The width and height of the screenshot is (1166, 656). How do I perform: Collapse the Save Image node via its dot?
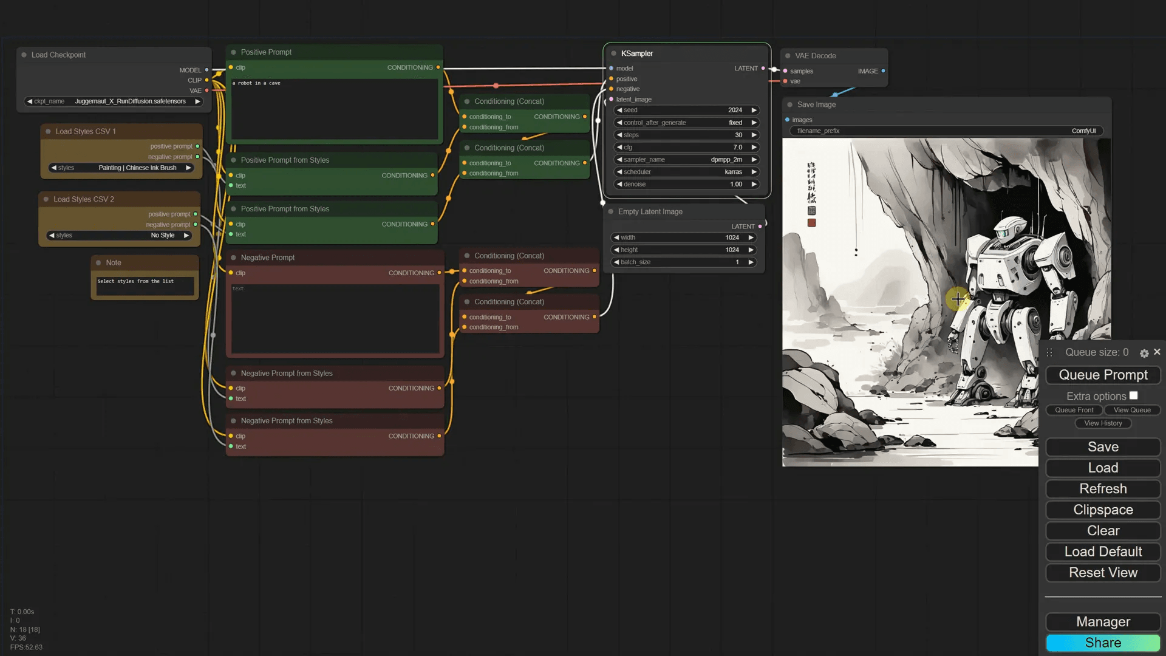point(790,104)
